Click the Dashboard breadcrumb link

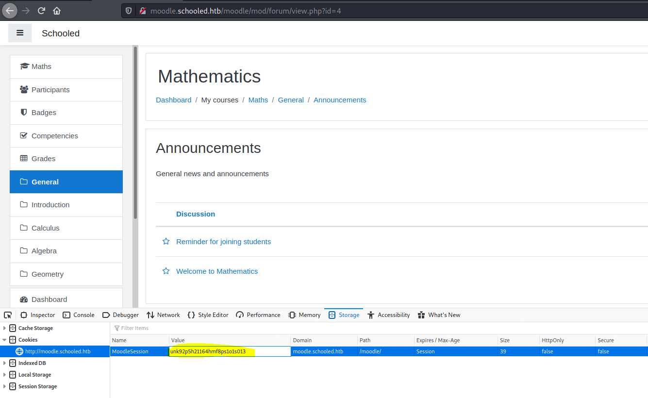(173, 99)
